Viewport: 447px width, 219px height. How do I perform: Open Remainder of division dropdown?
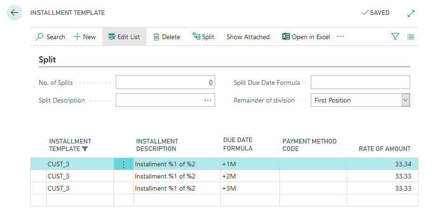pos(405,100)
